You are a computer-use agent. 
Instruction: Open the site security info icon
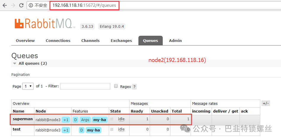[31, 5]
